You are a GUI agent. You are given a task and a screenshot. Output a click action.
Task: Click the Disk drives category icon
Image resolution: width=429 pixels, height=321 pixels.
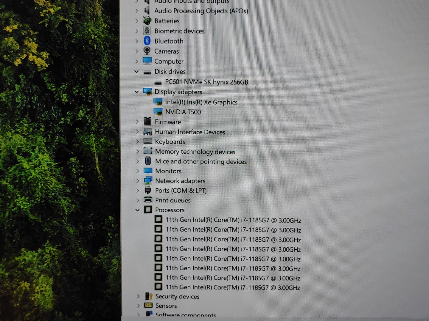pyautogui.click(x=147, y=72)
